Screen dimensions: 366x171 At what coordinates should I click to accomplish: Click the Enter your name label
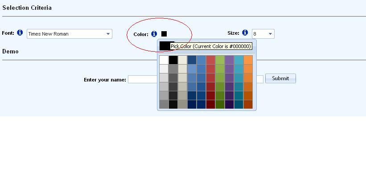pos(105,80)
